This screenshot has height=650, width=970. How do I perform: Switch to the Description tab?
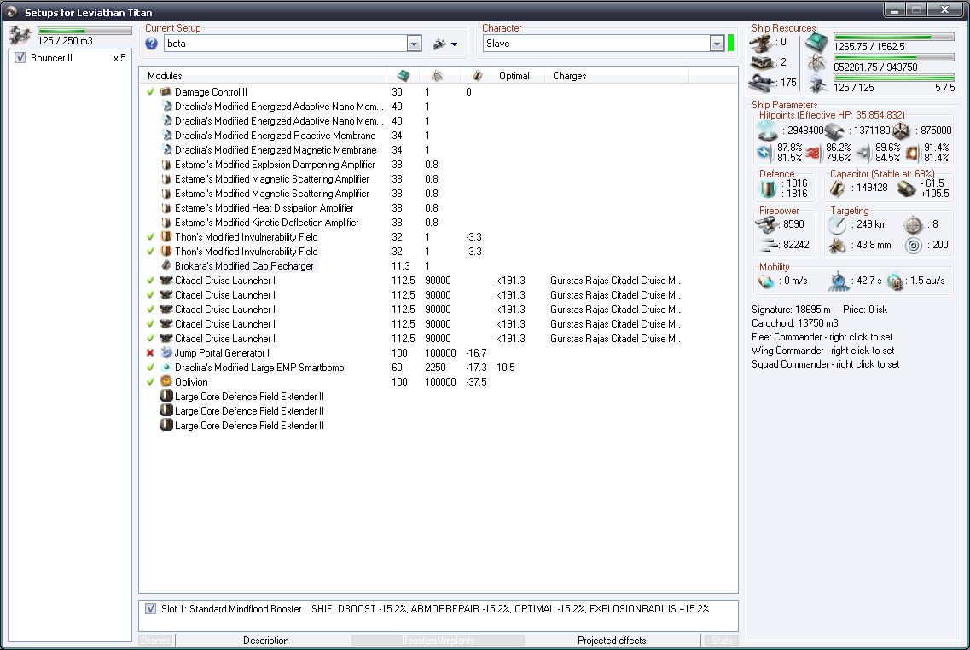point(265,640)
